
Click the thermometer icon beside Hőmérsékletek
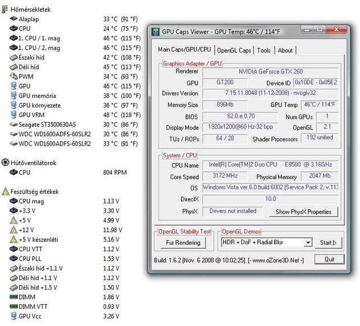tap(4, 10)
